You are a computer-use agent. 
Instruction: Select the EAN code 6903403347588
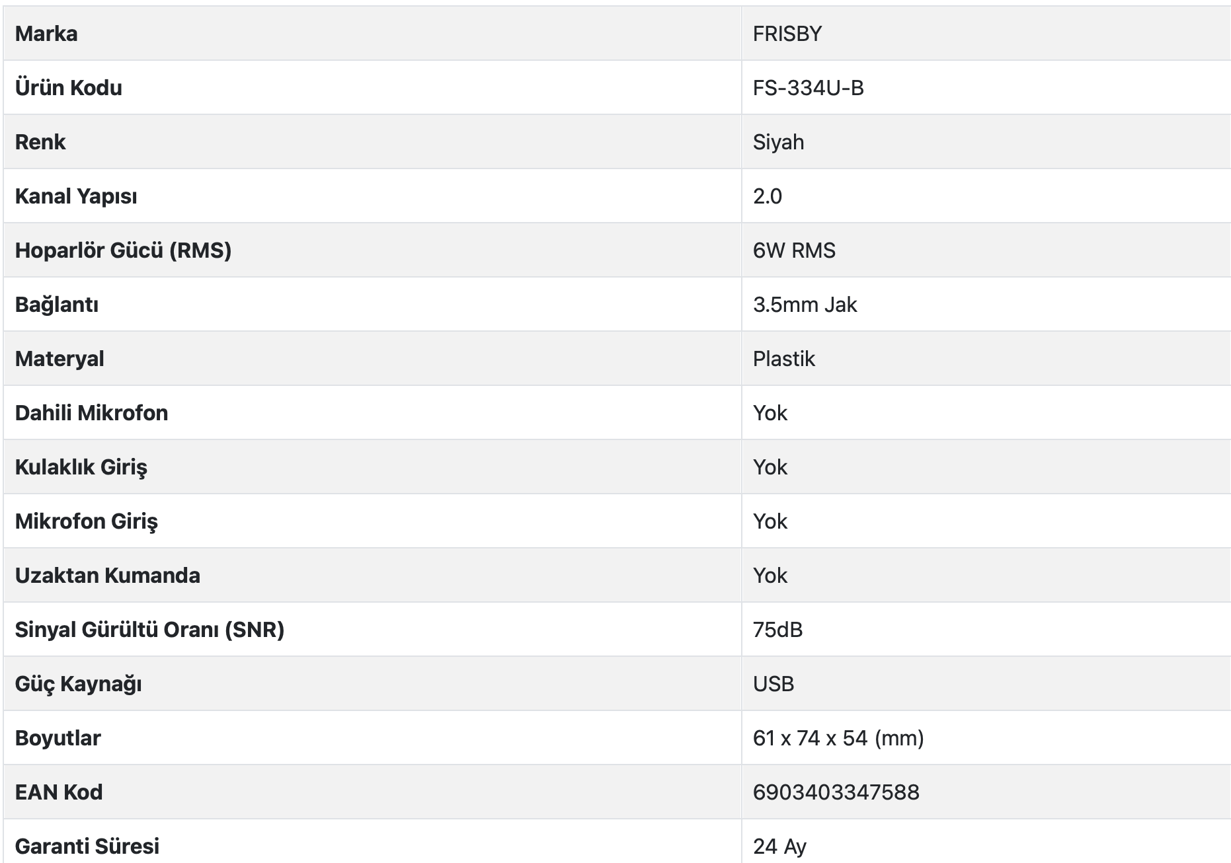click(836, 792)
